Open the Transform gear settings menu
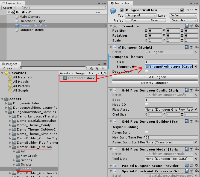The width and height of the screenshot is (200, 177). point(196,26)
